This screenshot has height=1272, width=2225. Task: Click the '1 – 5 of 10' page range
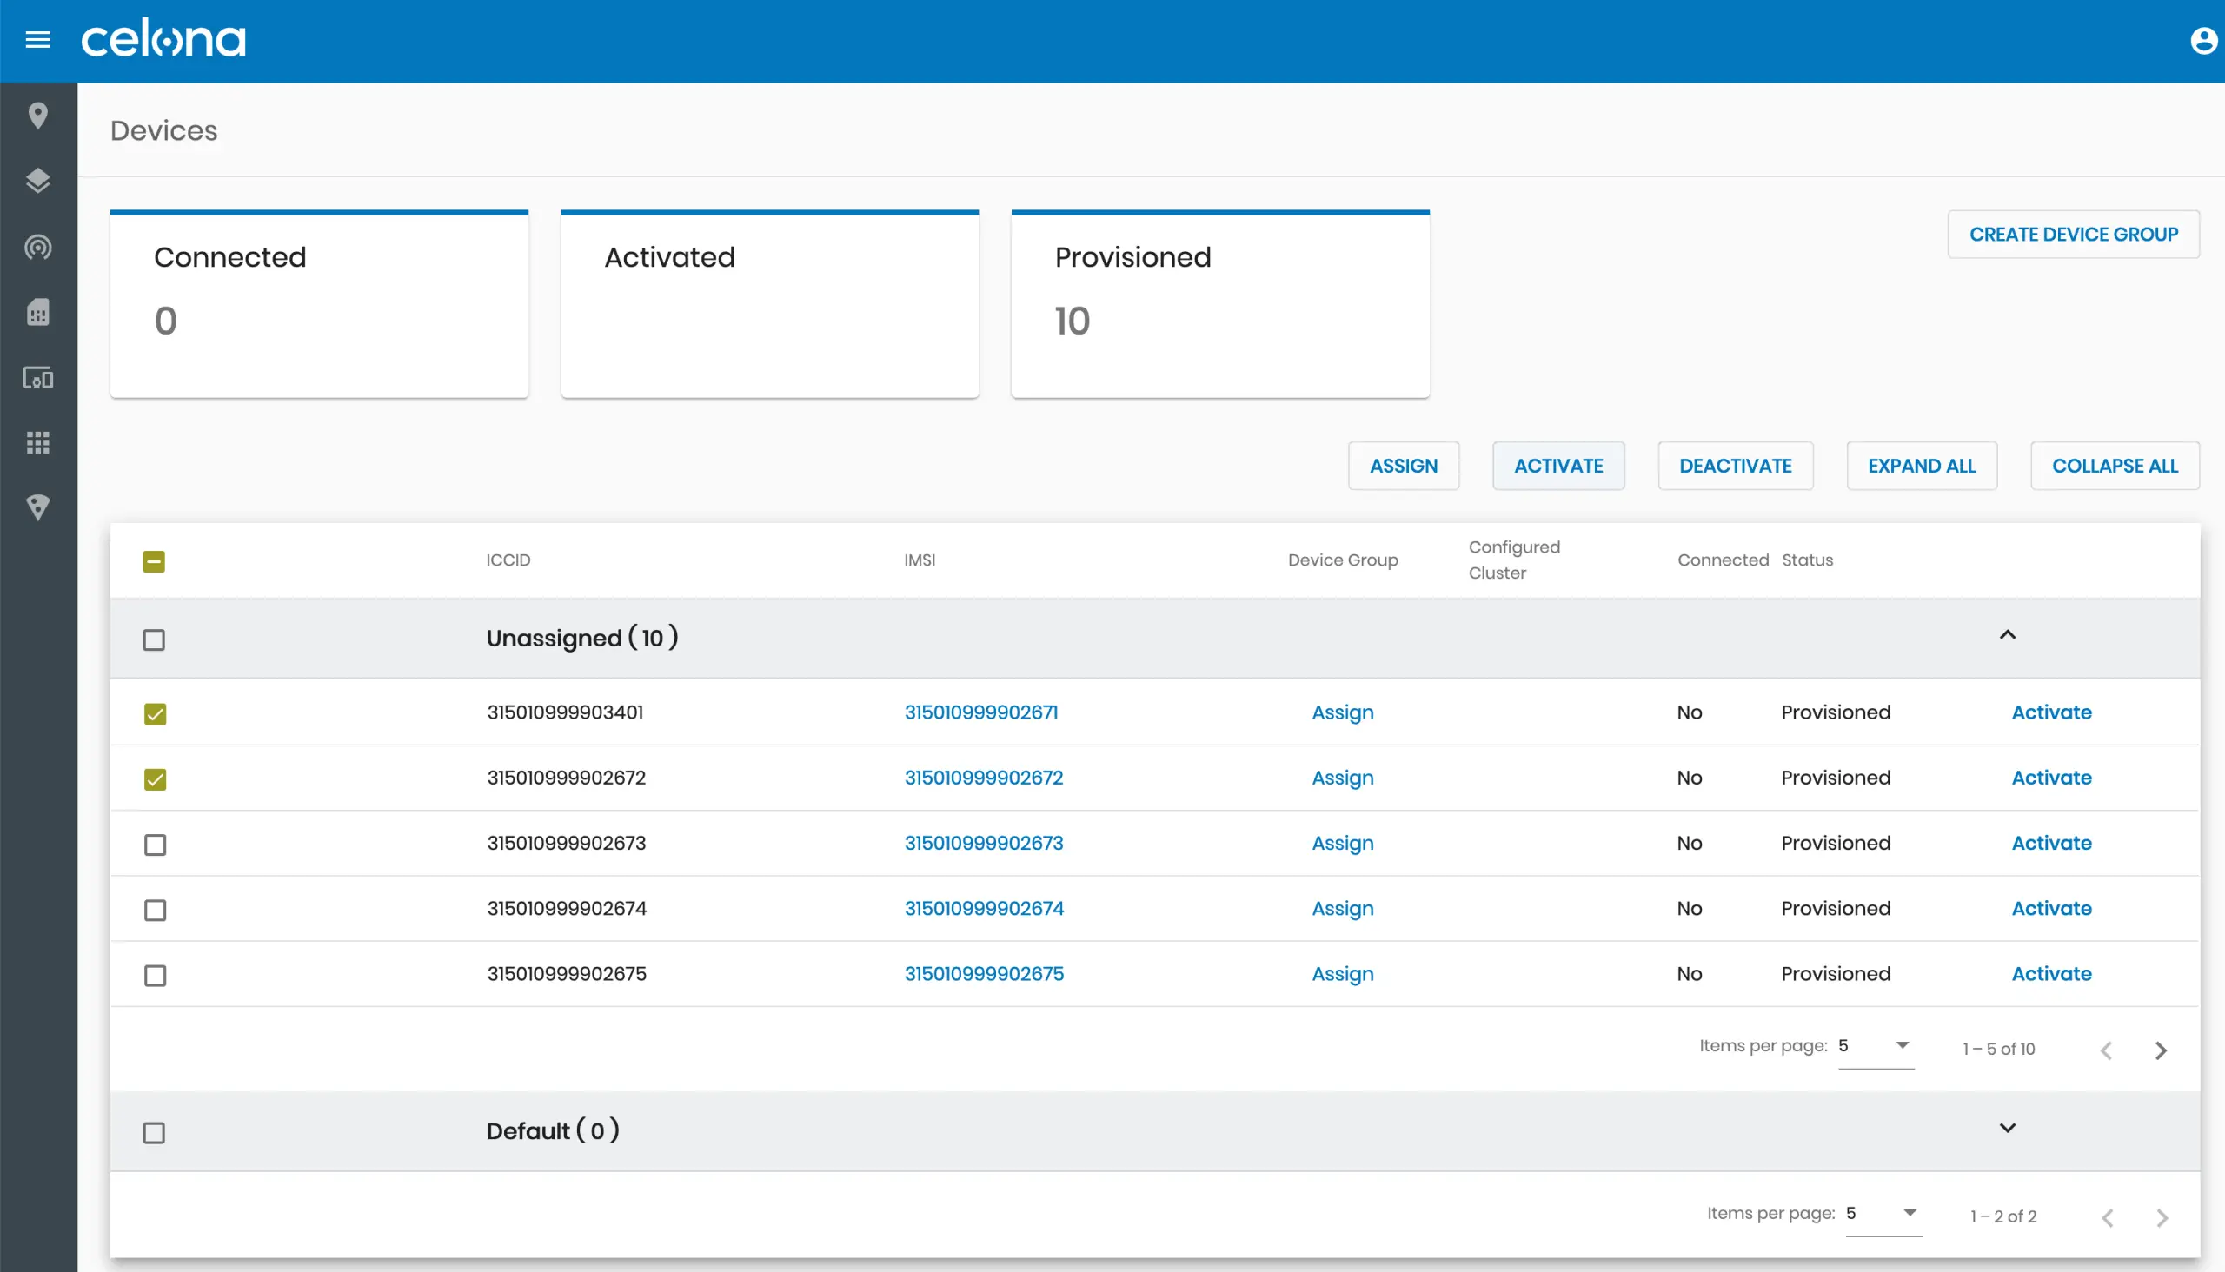pyautogui.click(x=1999, y=1050)
